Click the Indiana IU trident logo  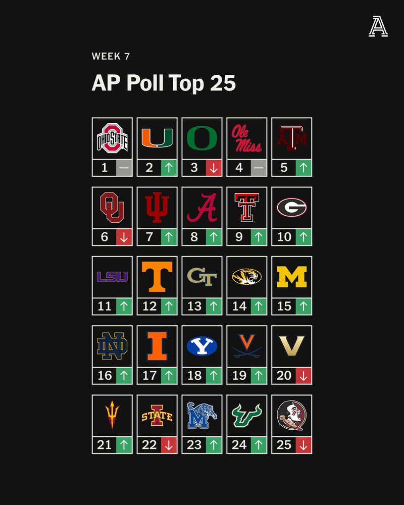click(x=157, y=208)
